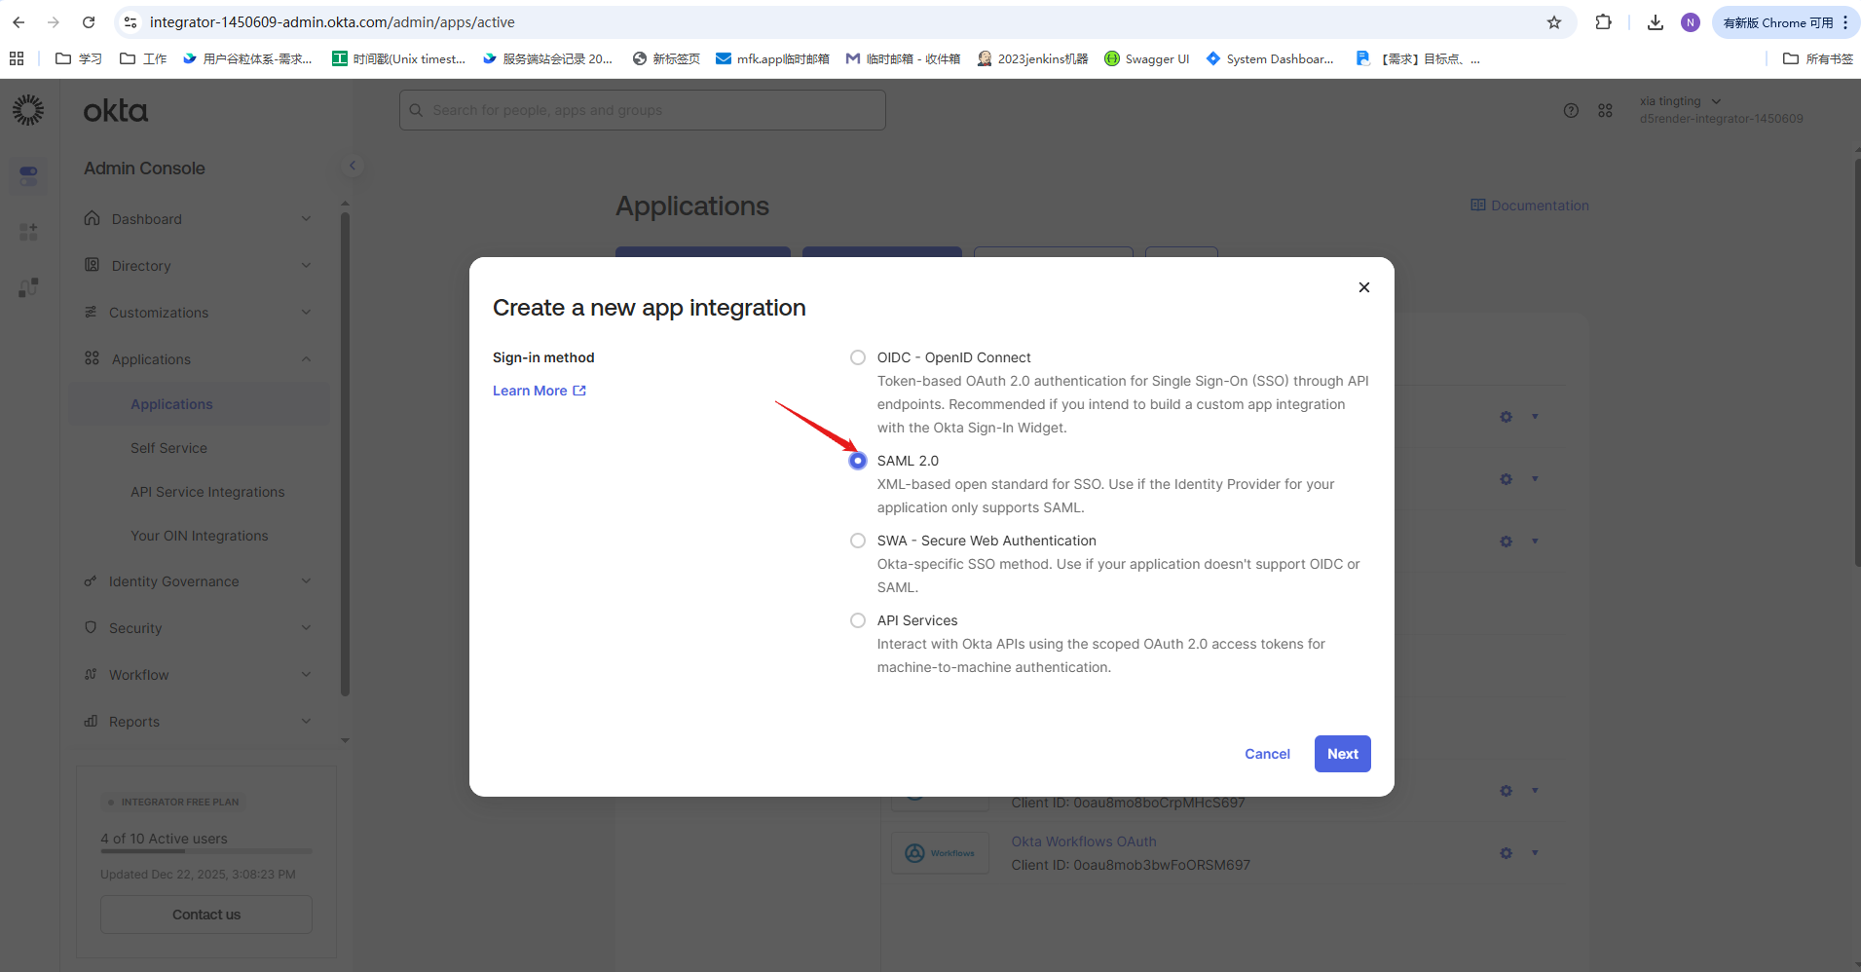Open Chrome downloads icon
Image resolution: width=1861 pixels, height=972 pixels.
1655,22
